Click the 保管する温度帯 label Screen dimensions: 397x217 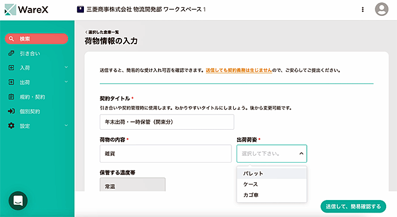[117, 173]
